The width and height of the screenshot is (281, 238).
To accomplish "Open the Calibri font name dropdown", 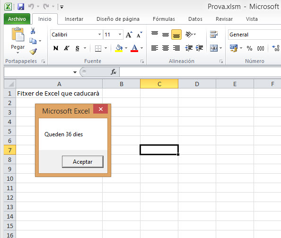I will pos(99,35).
